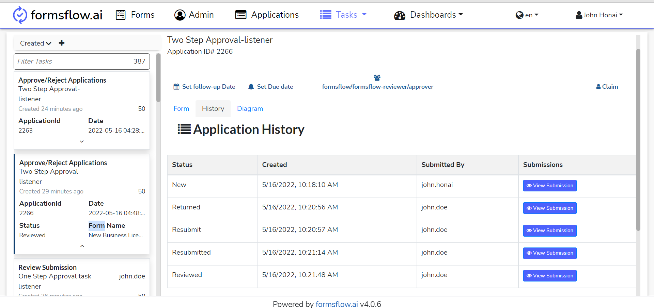The width and height of the screenshot is (654, 308).
Task: Click Application ID# 2266 text
Action: pos(200,51)
